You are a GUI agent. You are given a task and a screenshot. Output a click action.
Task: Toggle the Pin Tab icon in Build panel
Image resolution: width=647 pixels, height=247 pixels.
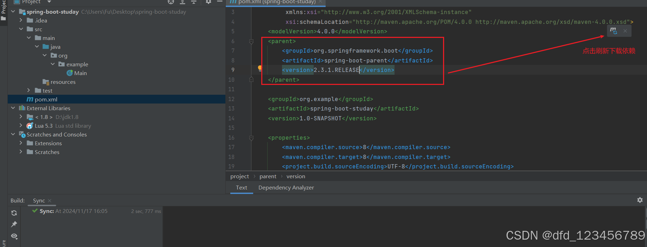coord(14,224)
